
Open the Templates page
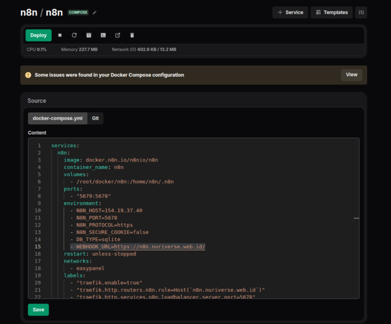(332, 12)
